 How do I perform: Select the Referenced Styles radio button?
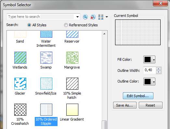[x=66, y=25]
